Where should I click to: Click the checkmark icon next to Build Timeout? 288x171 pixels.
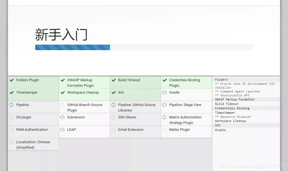(x=114, y=80)
